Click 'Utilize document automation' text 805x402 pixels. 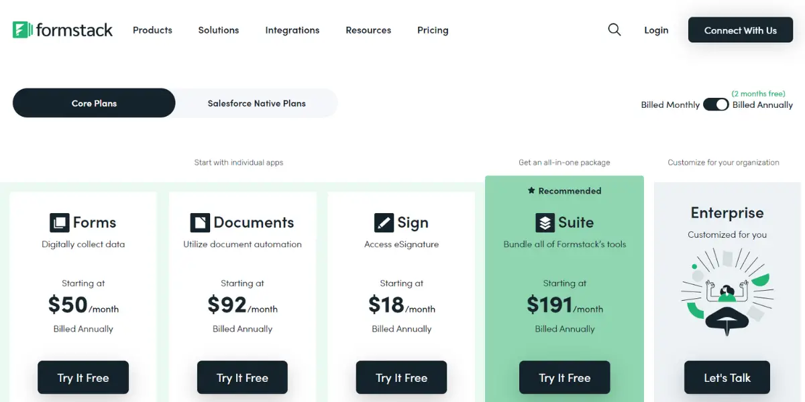coord(242,245)
